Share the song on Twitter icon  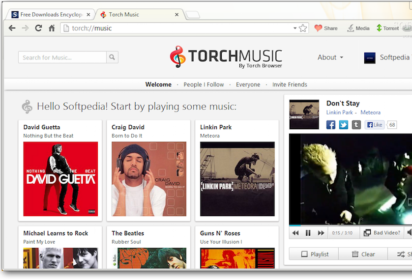(x=344, y=125)
